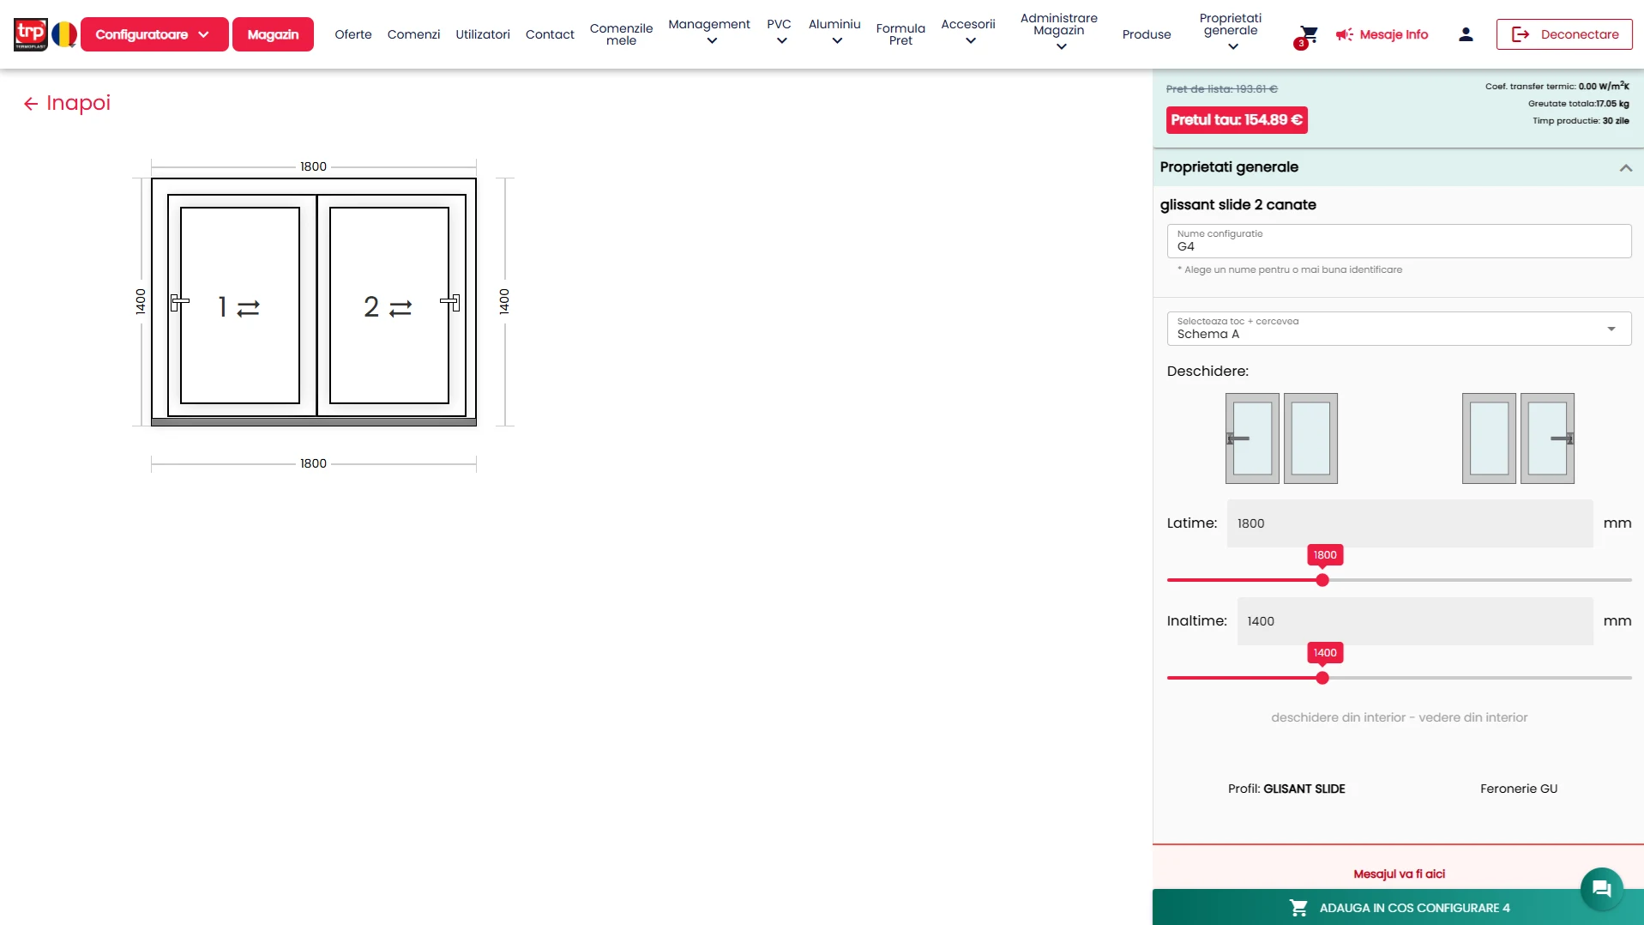Open the Produse menu item
The width and height of the screenshot is (1644, 925).
pyautogui.click(x=1147, y=34)
